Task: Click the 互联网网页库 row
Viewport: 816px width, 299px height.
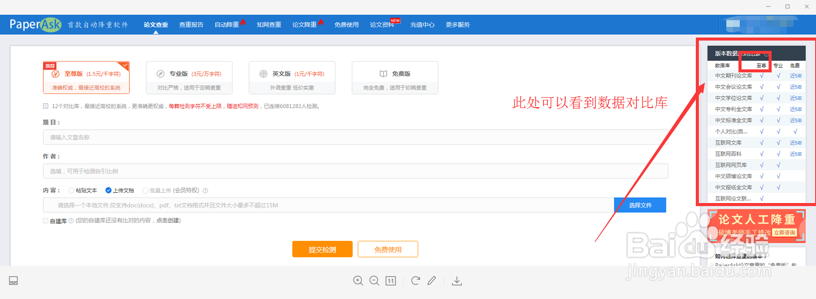Action: (x=756, y=165)
